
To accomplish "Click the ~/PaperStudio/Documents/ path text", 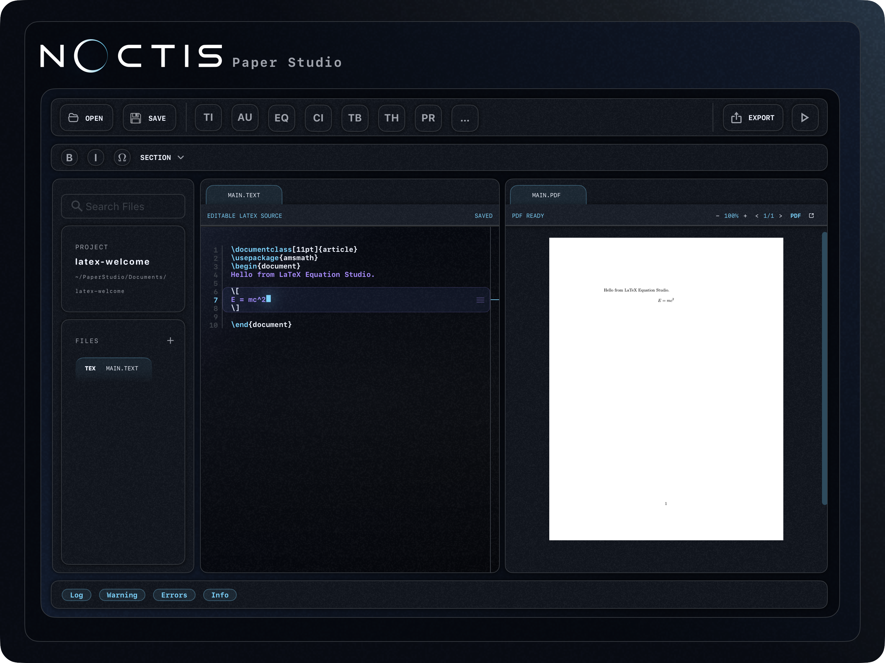I will point(120,277).
